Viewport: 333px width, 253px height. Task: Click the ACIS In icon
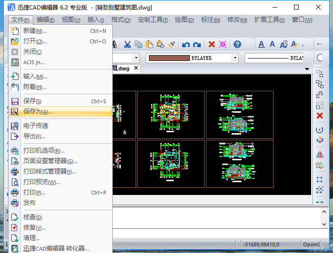15,62
